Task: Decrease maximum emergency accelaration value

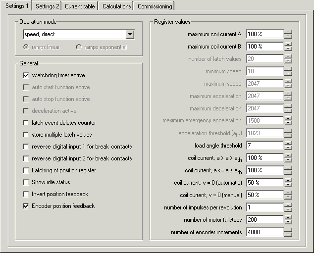Action: 288,123
